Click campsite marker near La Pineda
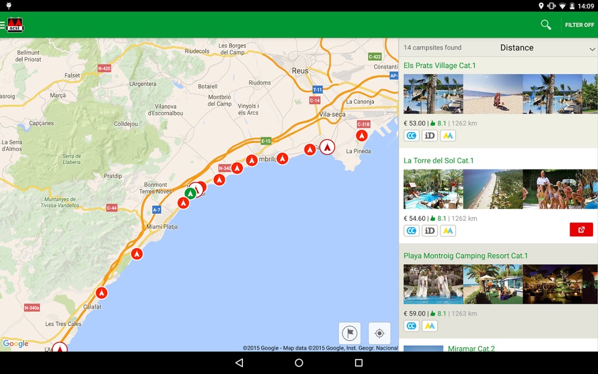The height and width of the screenshot is (374, 598). click(x=361, y=135)
